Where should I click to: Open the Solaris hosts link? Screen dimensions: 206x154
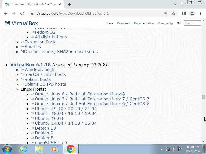[x=38, y=79]
